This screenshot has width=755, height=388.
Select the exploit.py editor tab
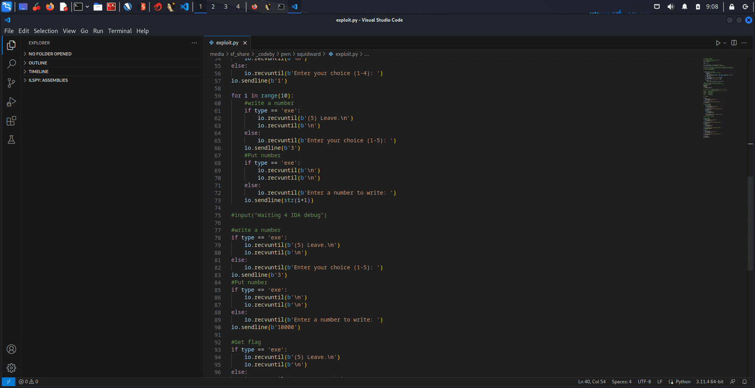pos(227,42)
